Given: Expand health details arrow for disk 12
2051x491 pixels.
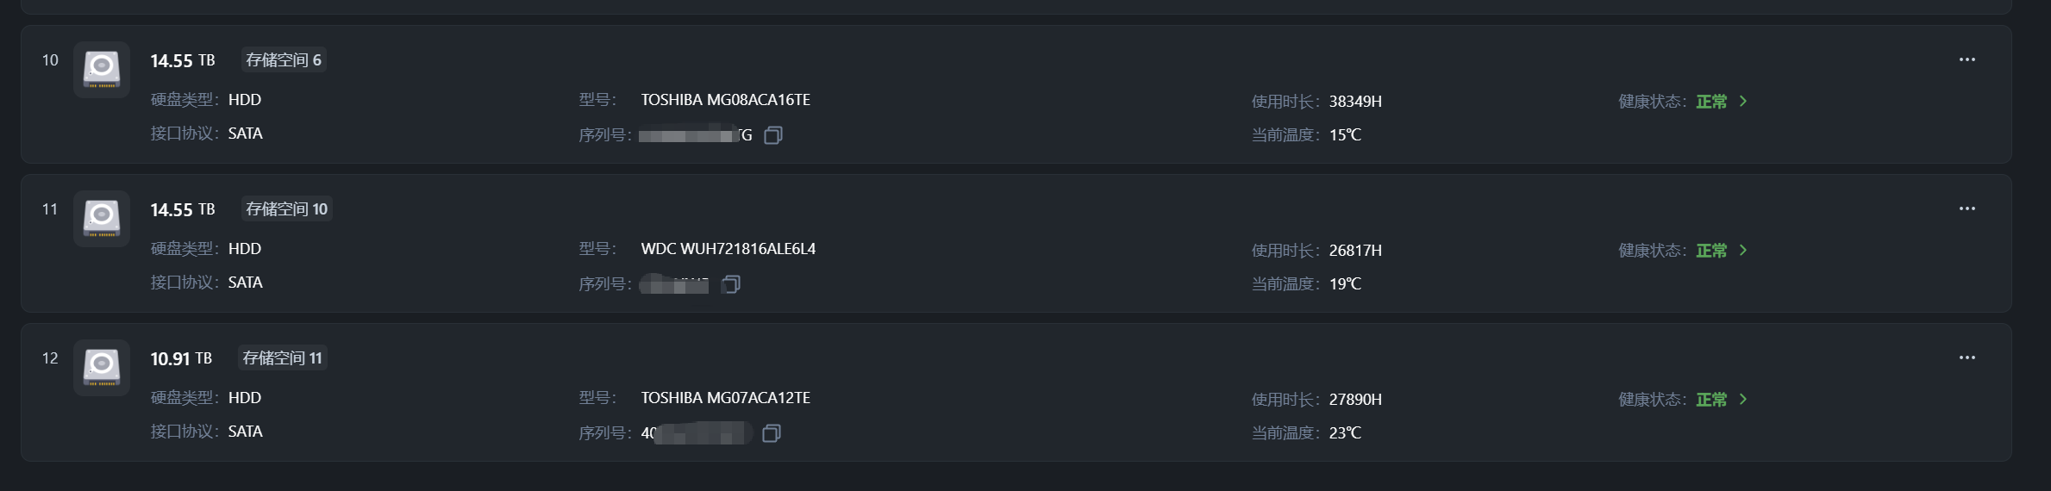Looking at the screenshot, I should click(1743, 399).
